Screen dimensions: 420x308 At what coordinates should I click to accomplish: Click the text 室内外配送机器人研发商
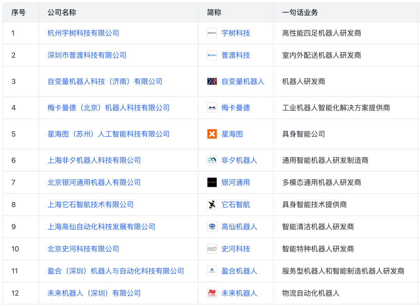(x=322, y=55)
